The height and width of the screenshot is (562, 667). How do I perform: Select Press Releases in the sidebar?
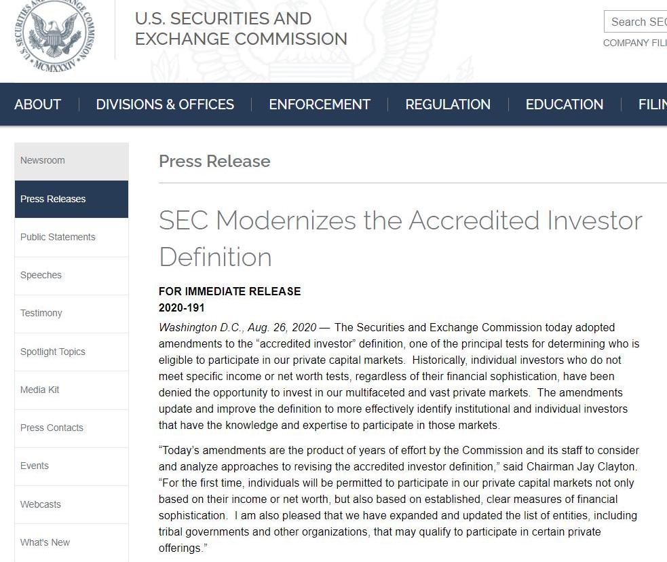coord(53,199)
